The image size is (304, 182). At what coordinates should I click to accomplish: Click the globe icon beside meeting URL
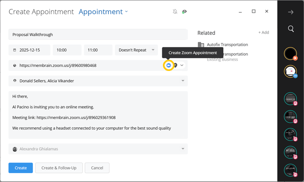tap(15, 65)
